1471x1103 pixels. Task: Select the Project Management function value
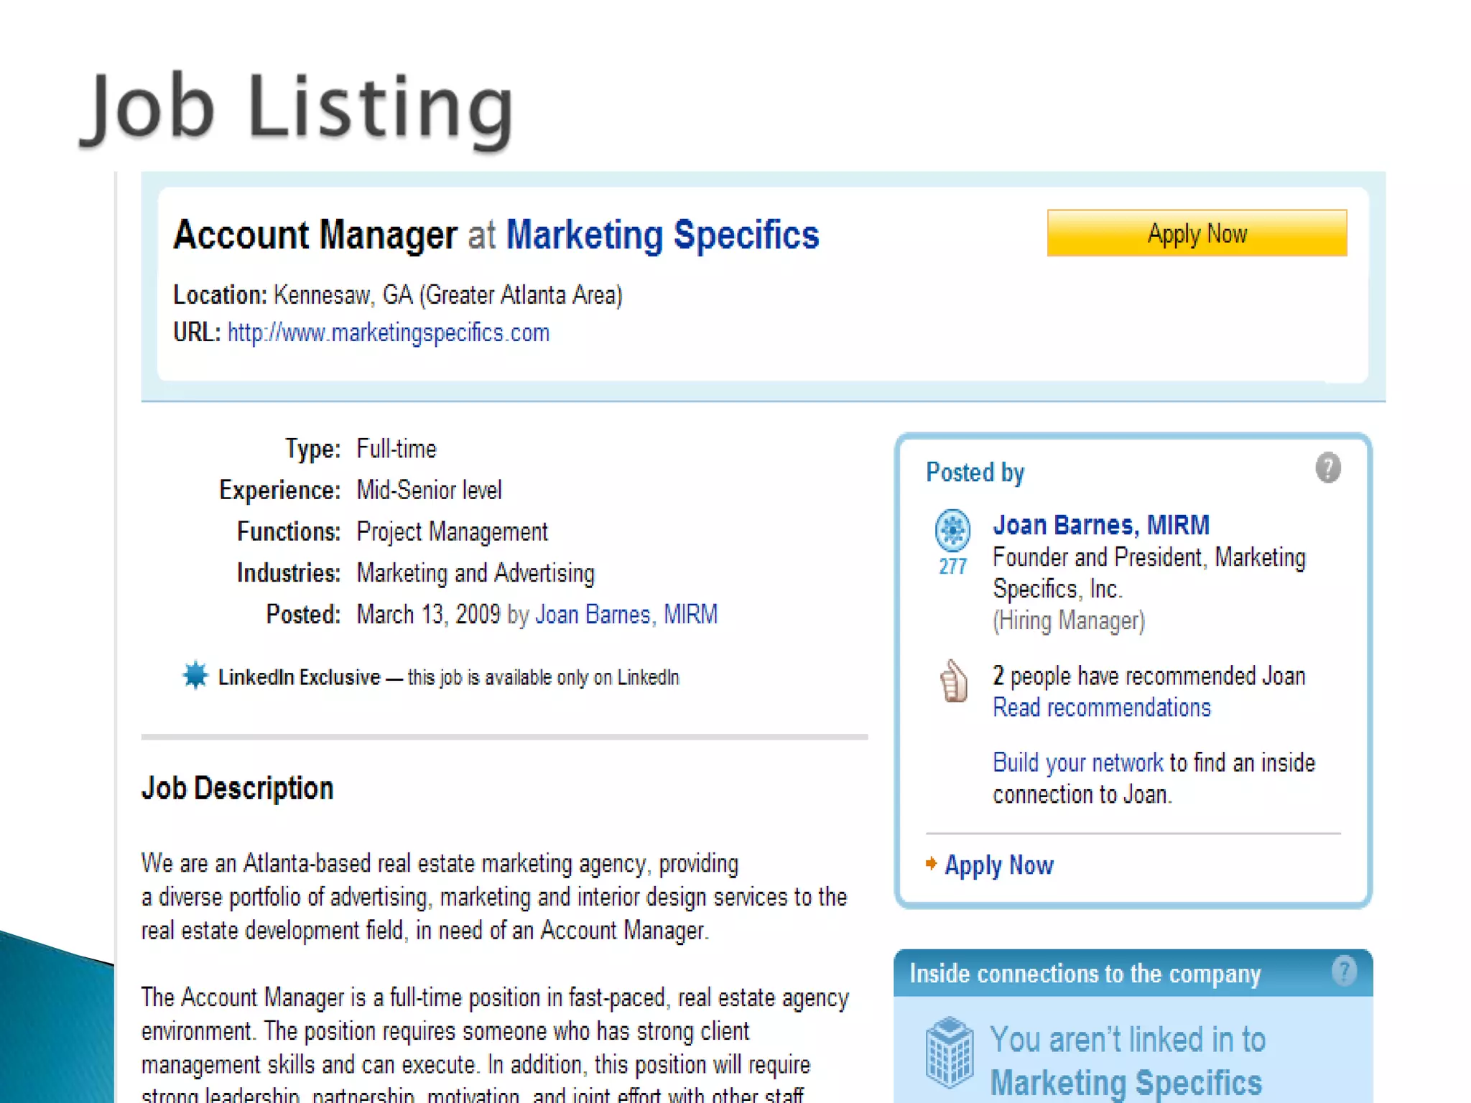coord(452,532)
